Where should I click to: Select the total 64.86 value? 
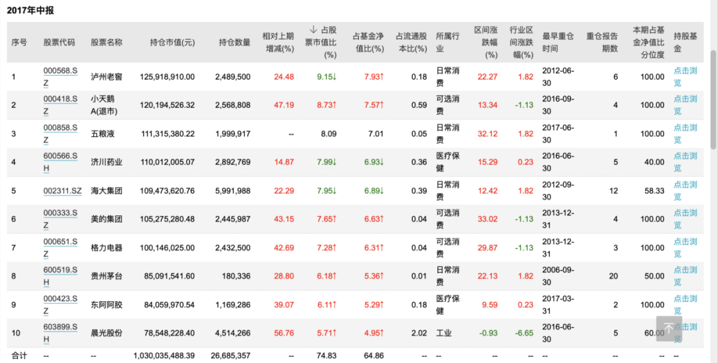374,355
